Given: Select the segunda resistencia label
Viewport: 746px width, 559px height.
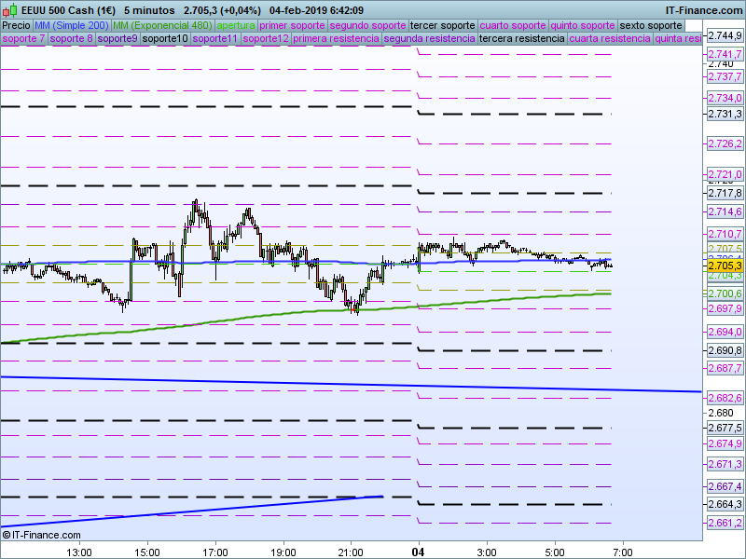Looking at the screenshot, I should pos(429,38).
